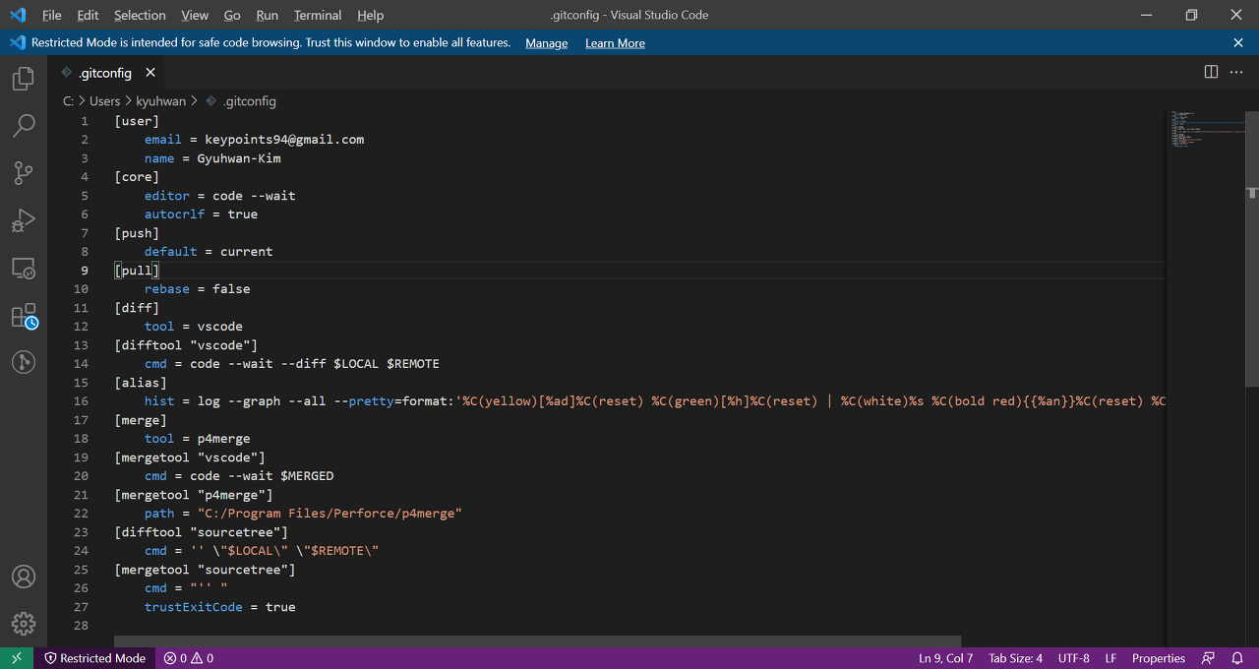Click the shield icon in Restricted Mode banner
This screenshot has height=669, width=1259.
pyautogui.click(x=17, y=42)
